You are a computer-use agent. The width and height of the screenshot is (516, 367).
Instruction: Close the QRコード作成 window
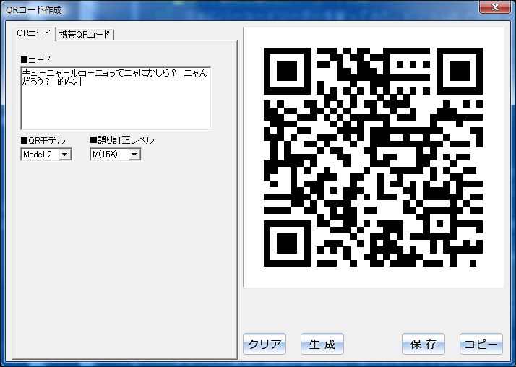tap(494, 7)
